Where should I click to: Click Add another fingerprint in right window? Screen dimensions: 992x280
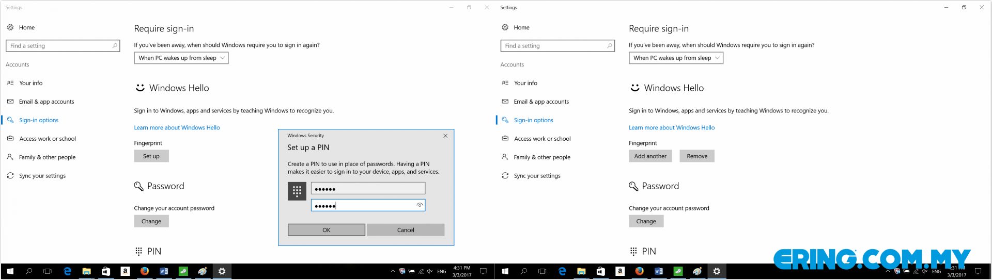coord(650,156)
